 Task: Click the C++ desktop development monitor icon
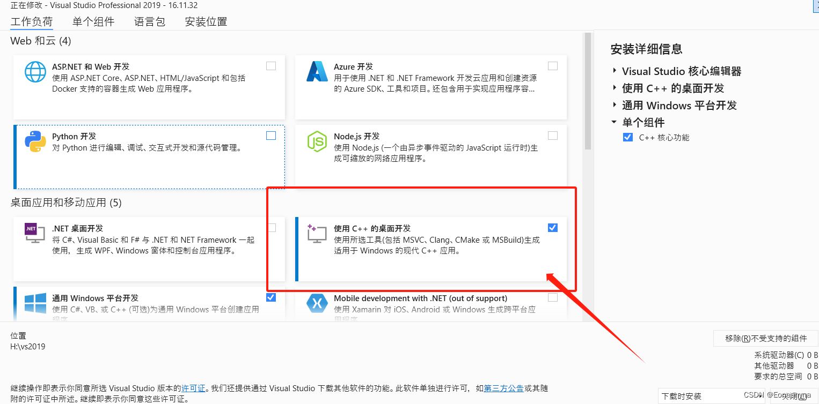317,234
